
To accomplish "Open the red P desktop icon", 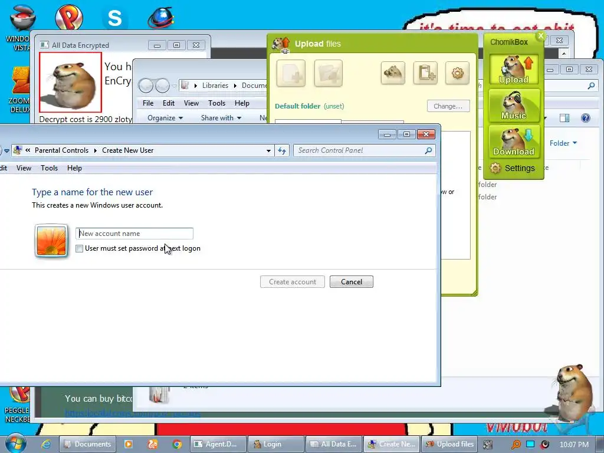I will click(68, 17).
